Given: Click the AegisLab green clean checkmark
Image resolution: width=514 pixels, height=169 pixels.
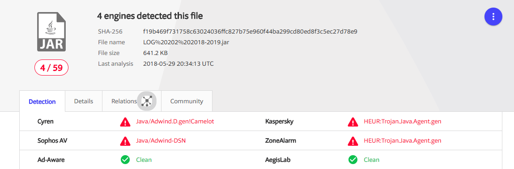Looking at the screenshot, I should 353,160.
